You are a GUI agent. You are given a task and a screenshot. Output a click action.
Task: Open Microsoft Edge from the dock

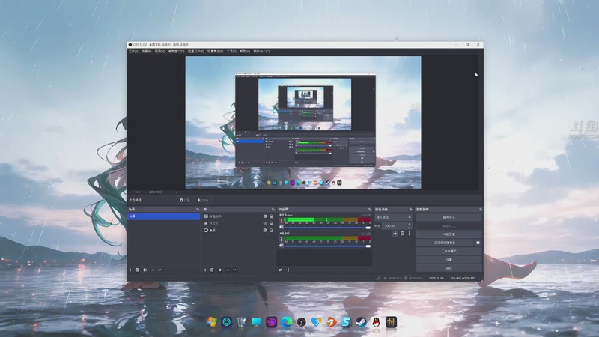286,322
